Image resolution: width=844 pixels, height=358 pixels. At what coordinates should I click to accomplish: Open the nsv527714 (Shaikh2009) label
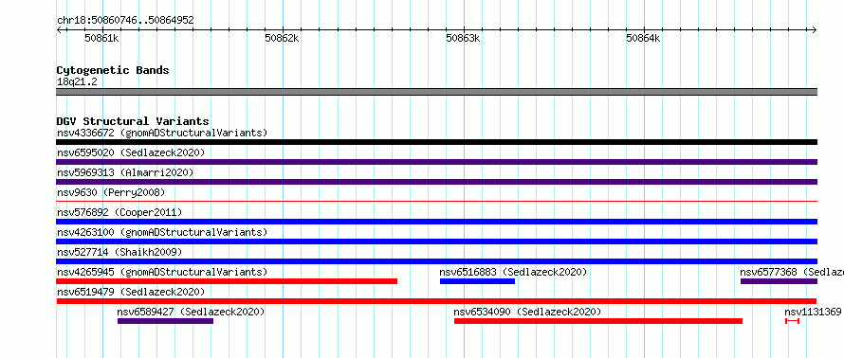[x=119, y=252]
